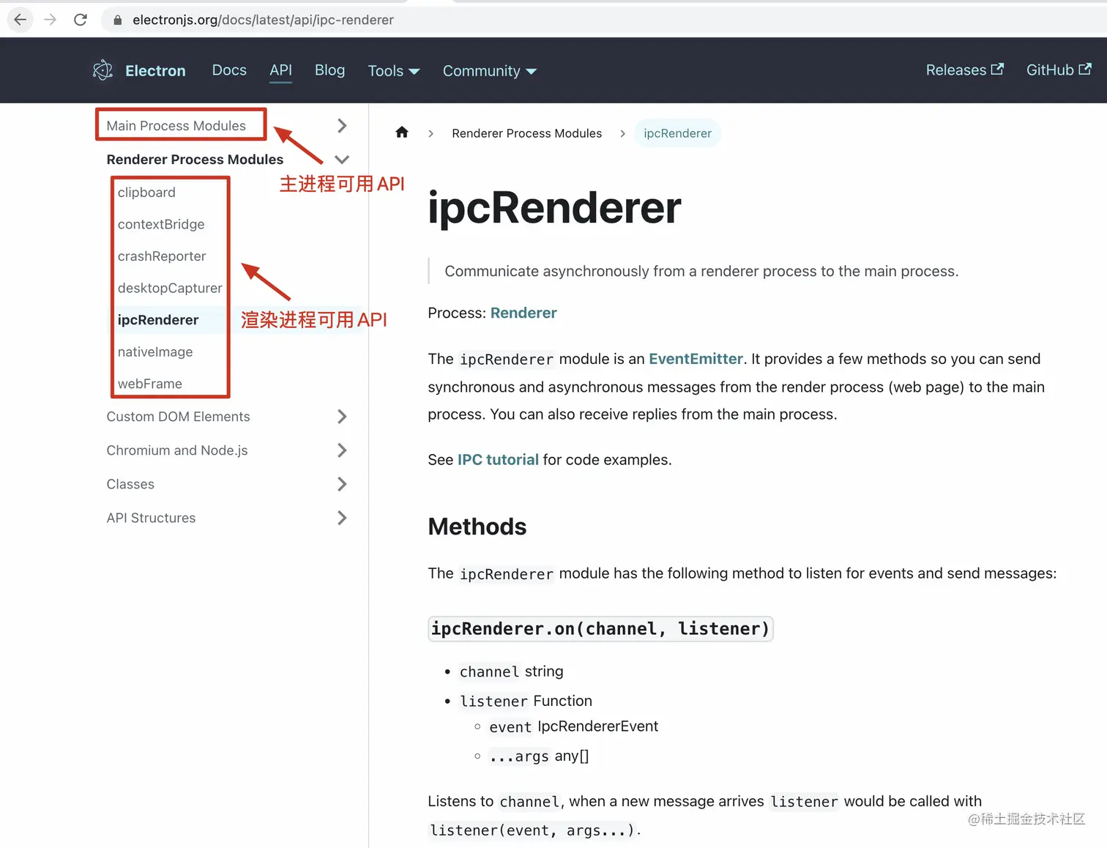Expand the Chromium and Node.js chevron
This screenshot has width=1107, height=848.
point(342,450)
